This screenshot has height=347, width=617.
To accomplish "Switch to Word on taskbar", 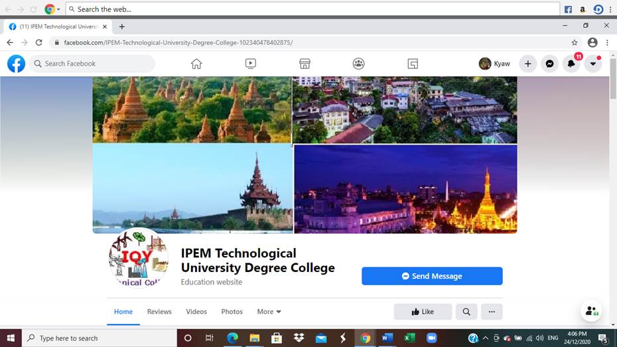I will click(387, 338).
